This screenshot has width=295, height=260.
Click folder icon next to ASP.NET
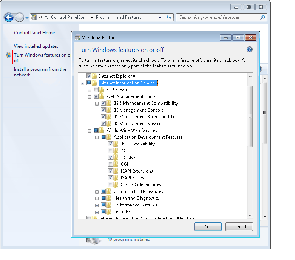(116, 157)
